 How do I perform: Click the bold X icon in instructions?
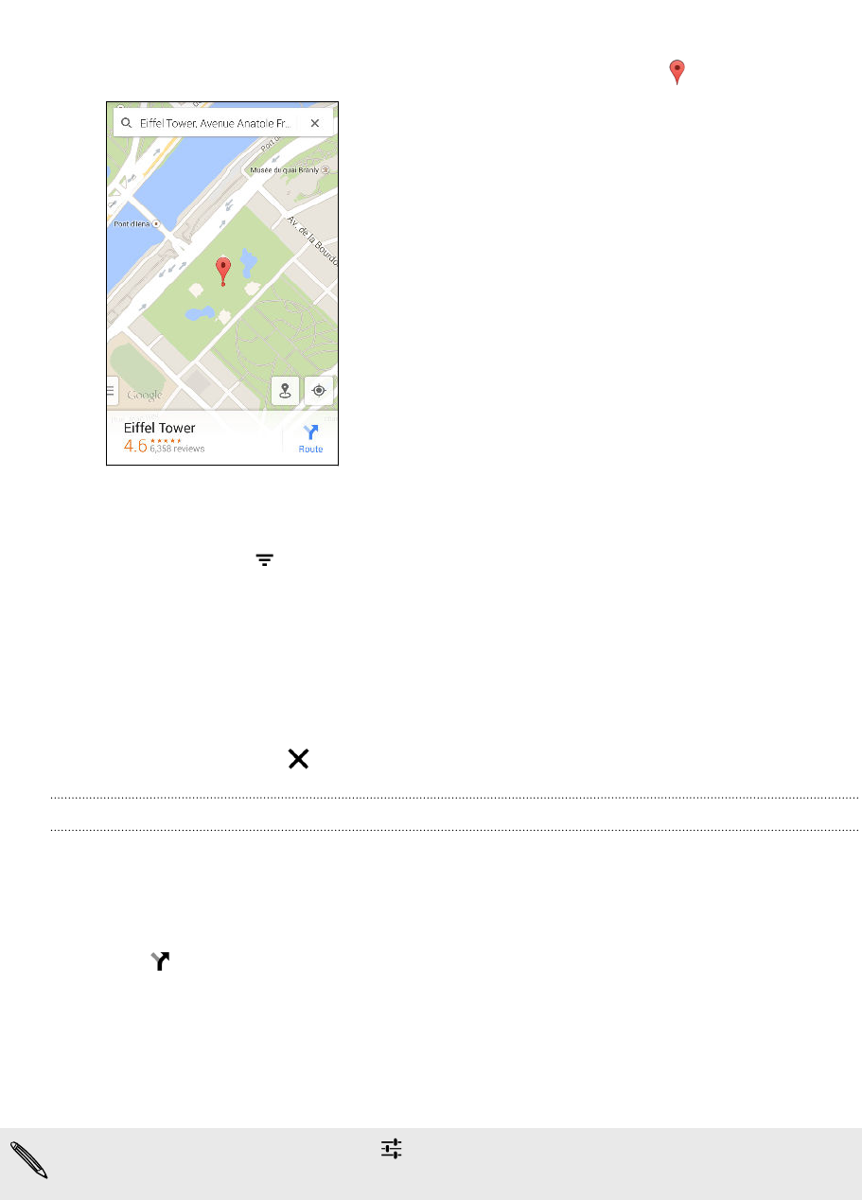pyautogui.click(x=298, y=759)
